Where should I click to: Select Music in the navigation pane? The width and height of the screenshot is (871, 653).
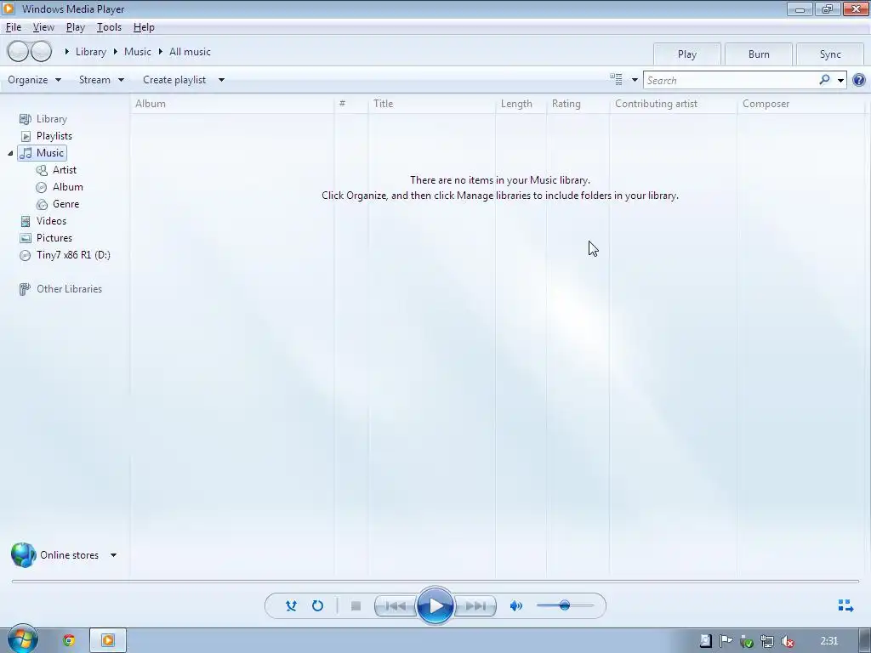(43, 153)
